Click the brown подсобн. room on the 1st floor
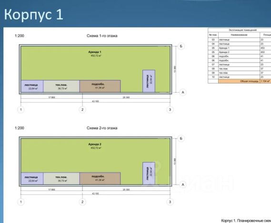 [100, 86]
